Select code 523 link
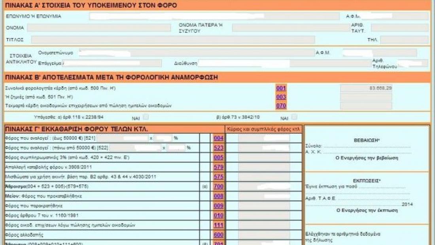435x245 pixels. (x=218, y=148)
